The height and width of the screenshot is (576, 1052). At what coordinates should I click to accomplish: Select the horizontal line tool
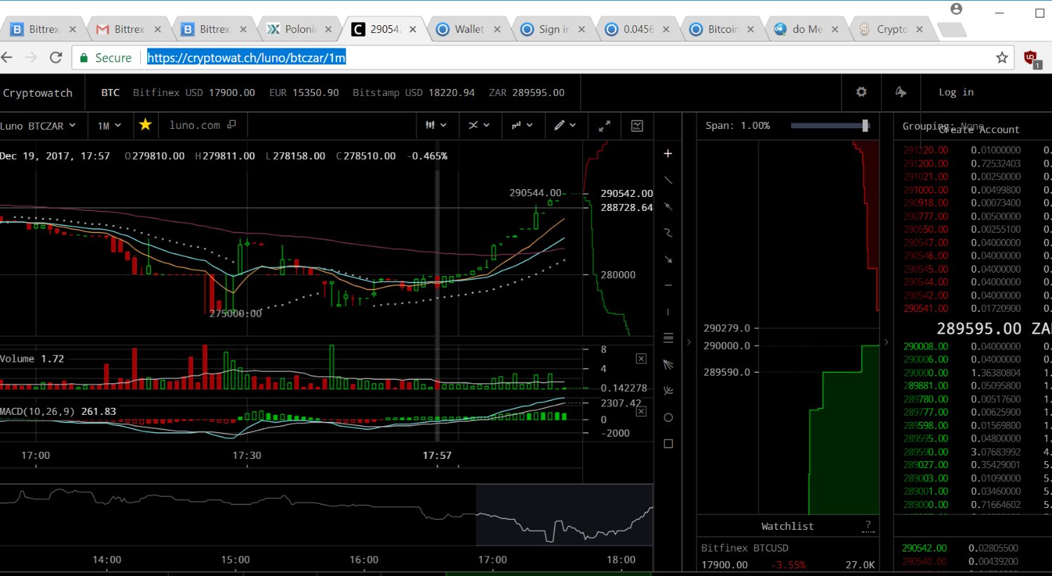pos(668,285)
